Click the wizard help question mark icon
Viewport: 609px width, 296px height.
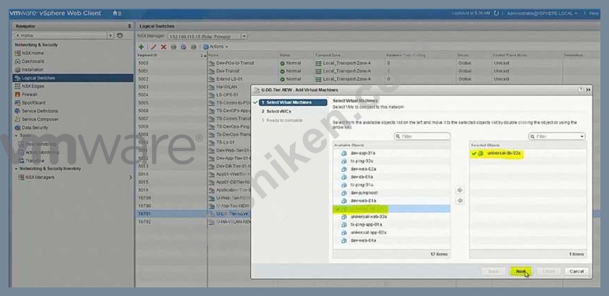[x=581, y=90]
